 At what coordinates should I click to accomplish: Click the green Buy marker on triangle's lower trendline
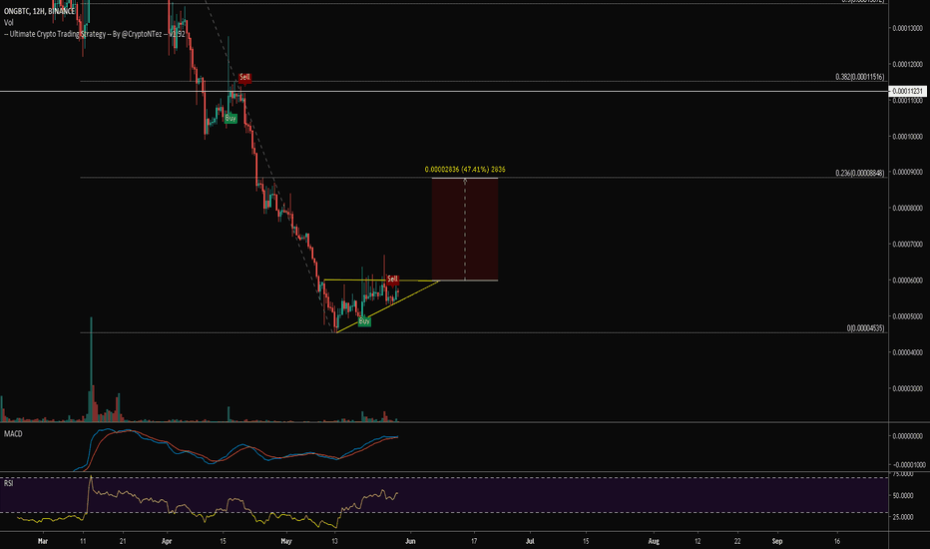click(364, 321)
